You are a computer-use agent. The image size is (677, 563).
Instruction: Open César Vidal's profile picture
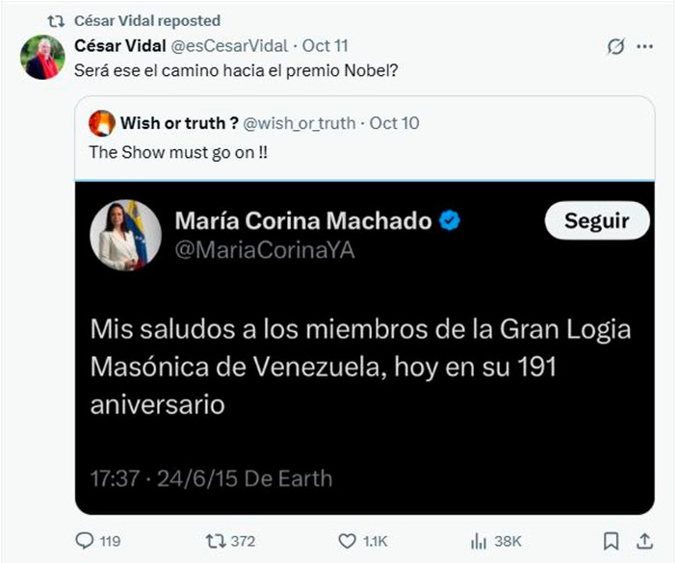tap(42, 58)
